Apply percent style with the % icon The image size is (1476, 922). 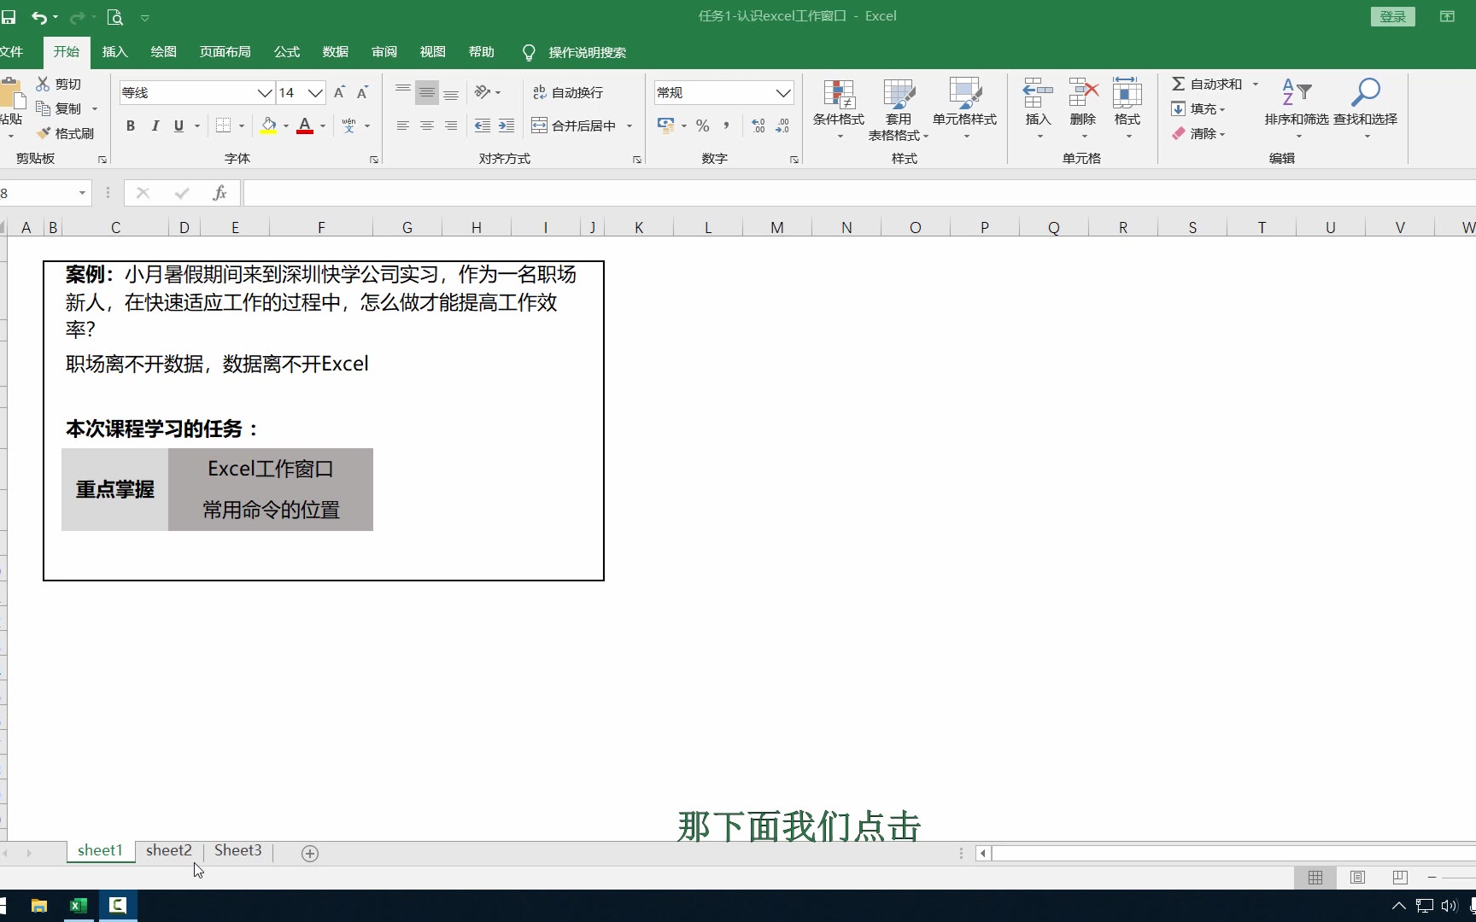(703, 125)
